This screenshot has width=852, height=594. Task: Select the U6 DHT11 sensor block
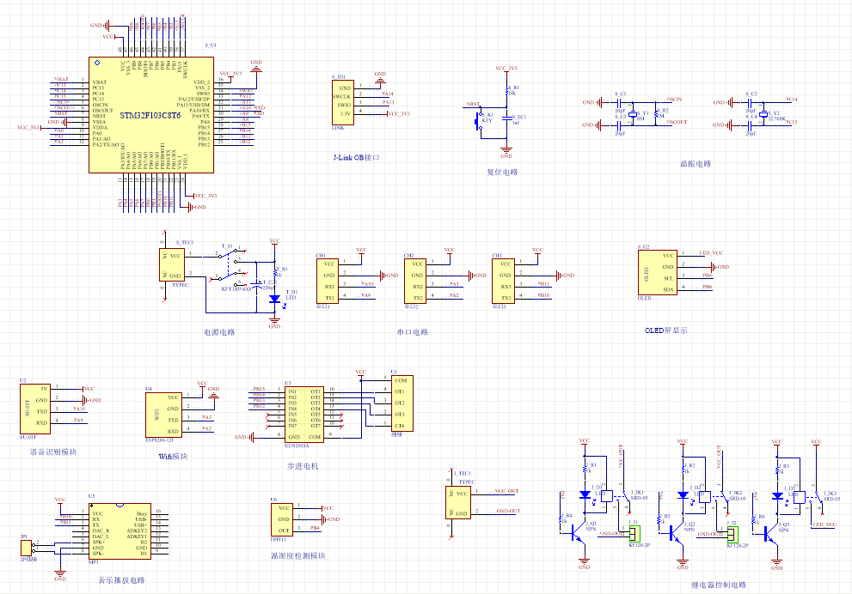tap(282, 519)
